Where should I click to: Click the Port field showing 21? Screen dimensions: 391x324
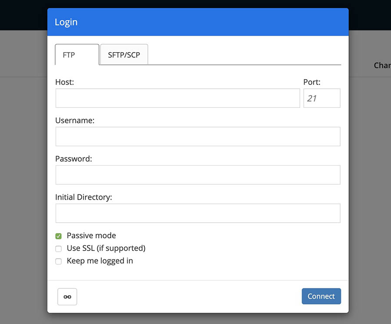[321, 98]
